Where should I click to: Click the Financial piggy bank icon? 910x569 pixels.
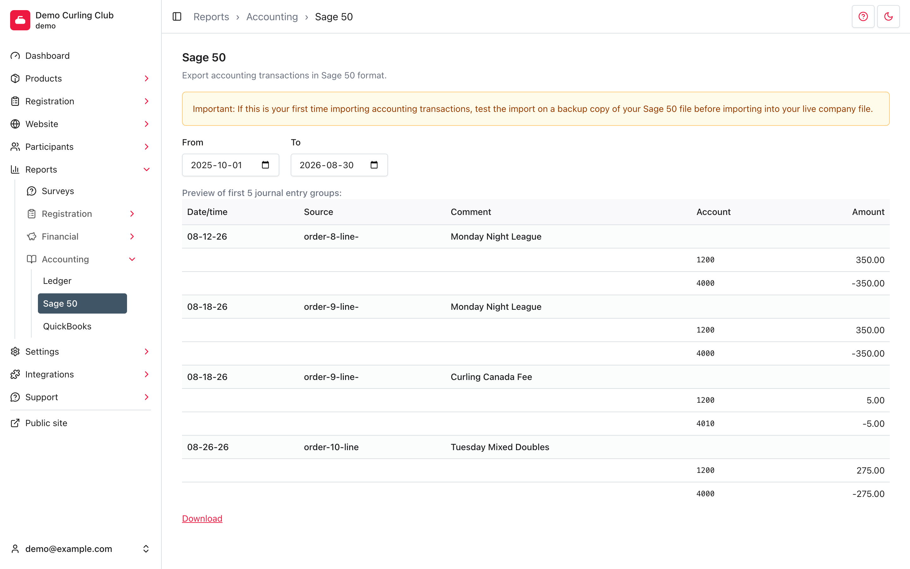[x=32, y=236]
